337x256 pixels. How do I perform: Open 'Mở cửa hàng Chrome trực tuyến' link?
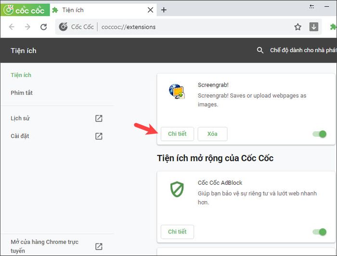coord(44,246)
